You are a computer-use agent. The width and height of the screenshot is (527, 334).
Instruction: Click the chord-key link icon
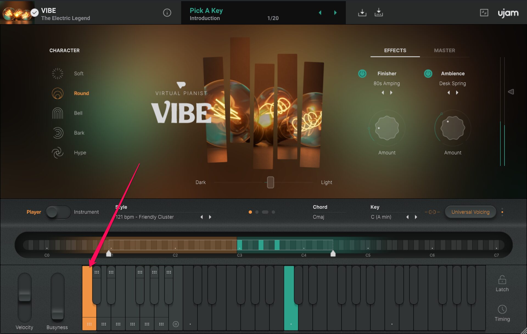click(x=432, y=212)
